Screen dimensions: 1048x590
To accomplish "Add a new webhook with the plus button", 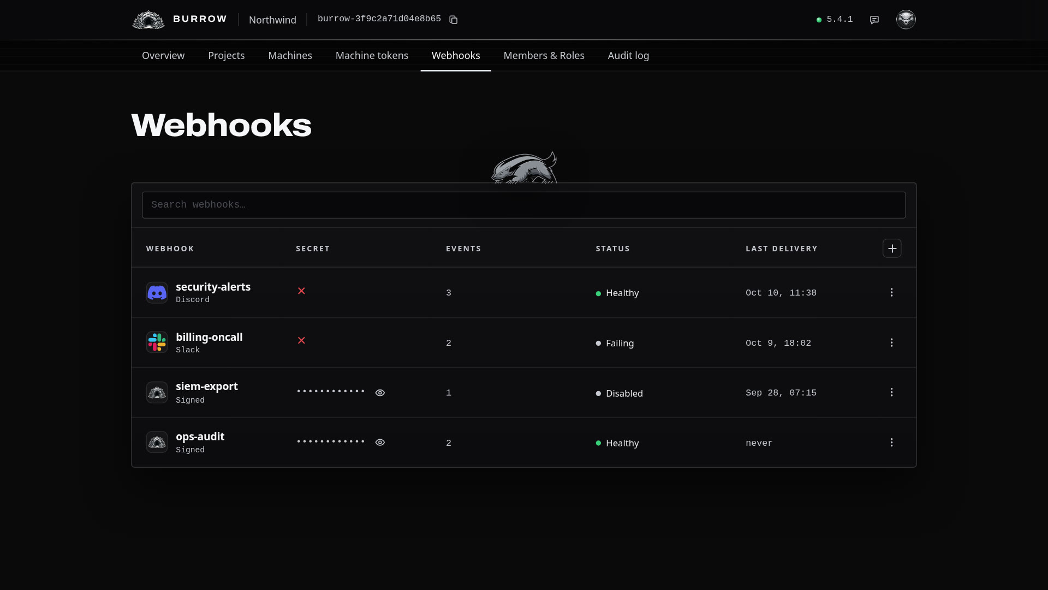I will pyautogui.click(x=892, y=249).
